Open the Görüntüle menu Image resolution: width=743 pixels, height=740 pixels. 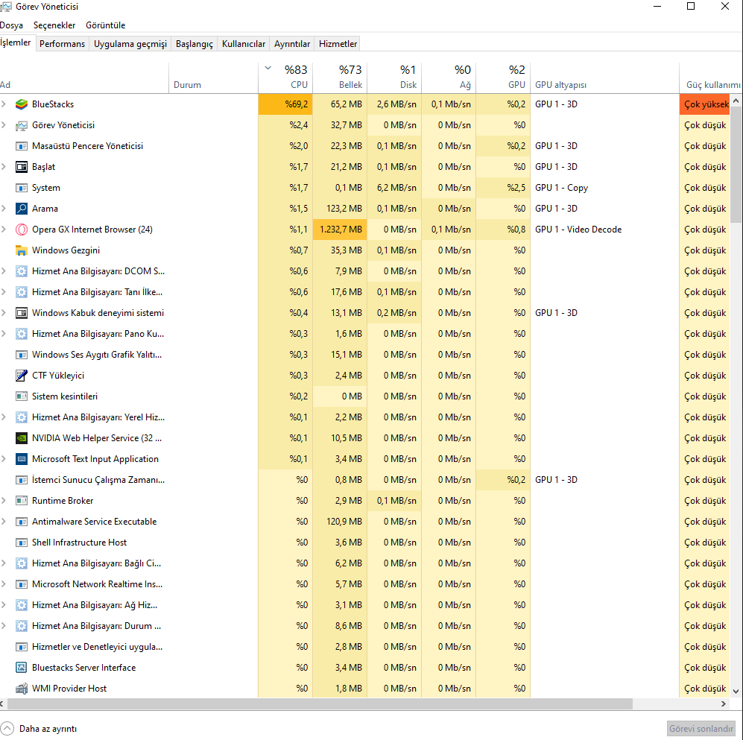pyautogui.click(x=106, y=25)
